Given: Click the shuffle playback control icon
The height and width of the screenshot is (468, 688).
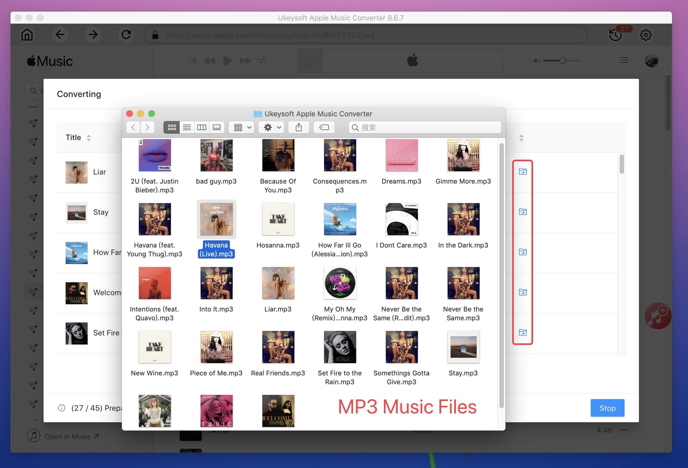Looking at the screenshot, I should [192, 60].
